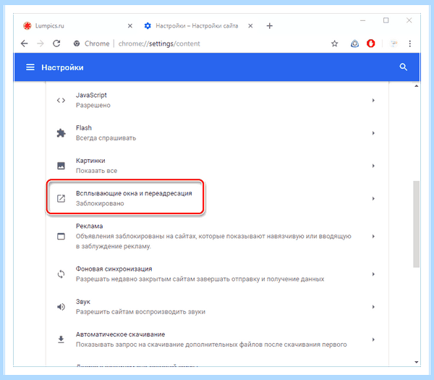The width and height of the screenshot is (434, 380).
Task: Click the Chrome site info icon
Action: (x=77, y=43)
